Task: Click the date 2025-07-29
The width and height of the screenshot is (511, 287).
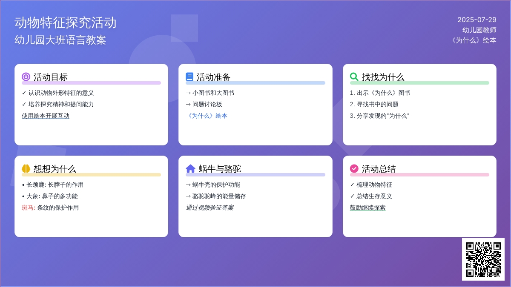Action: pyautogui.click(x=477, y=20)
